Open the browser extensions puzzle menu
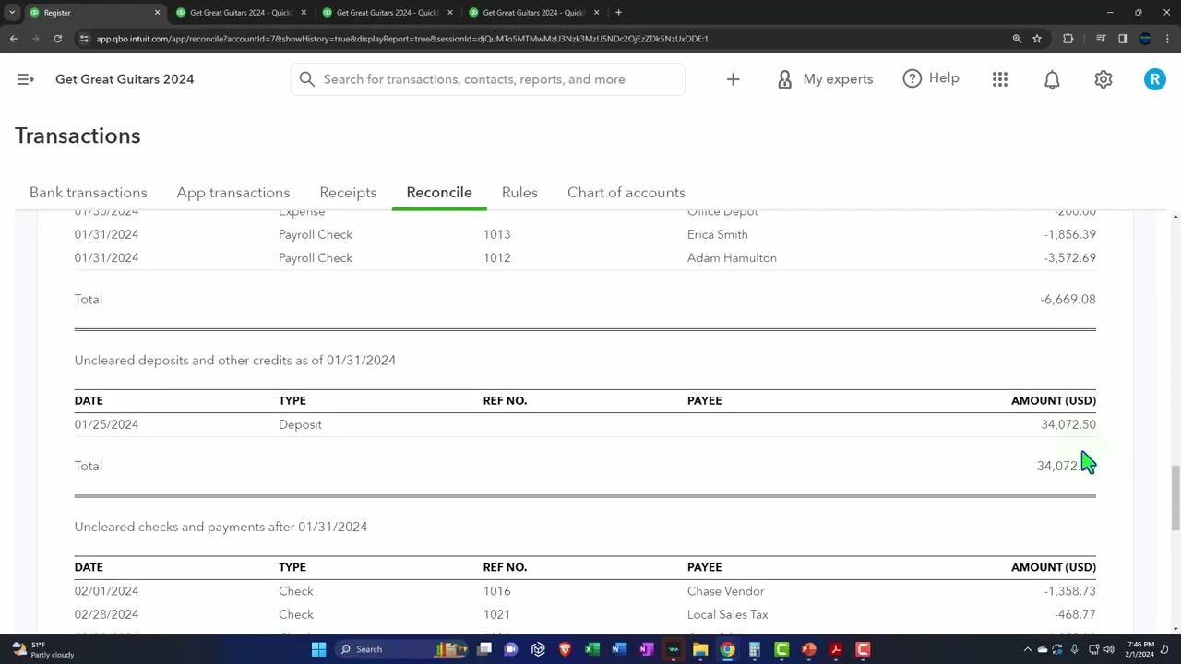1181x664 pixels. click(1068, 39)
